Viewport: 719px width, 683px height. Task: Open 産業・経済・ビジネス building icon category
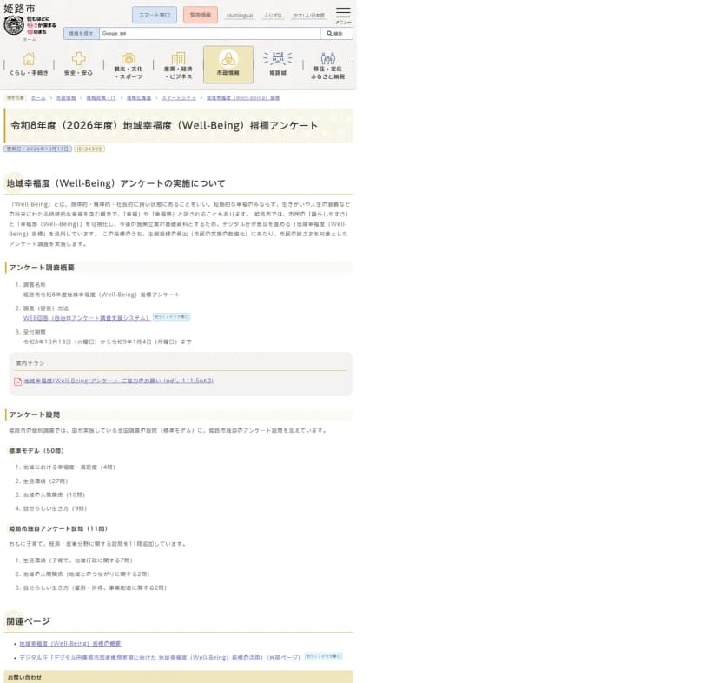point(178,65)
